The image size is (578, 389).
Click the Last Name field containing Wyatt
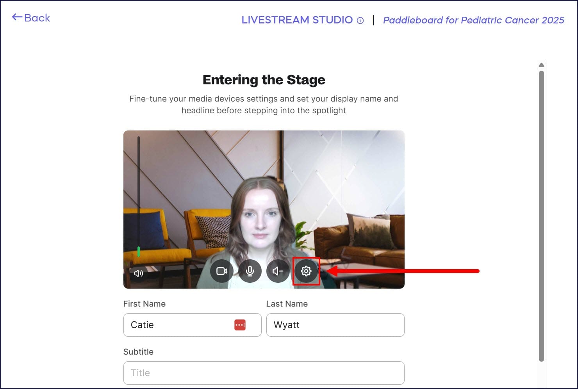[x=335, y=325]
